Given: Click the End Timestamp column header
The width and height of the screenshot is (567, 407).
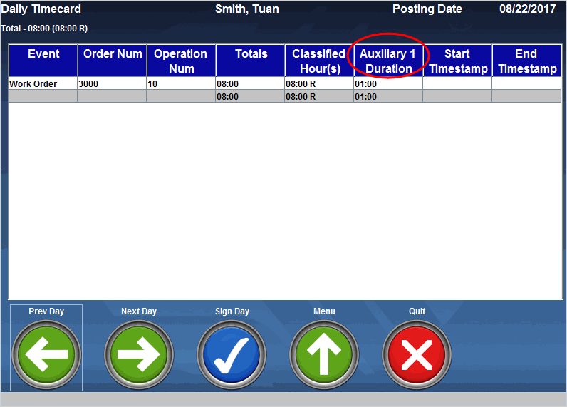Looking at the screenshot, I should tap(526, 61).
